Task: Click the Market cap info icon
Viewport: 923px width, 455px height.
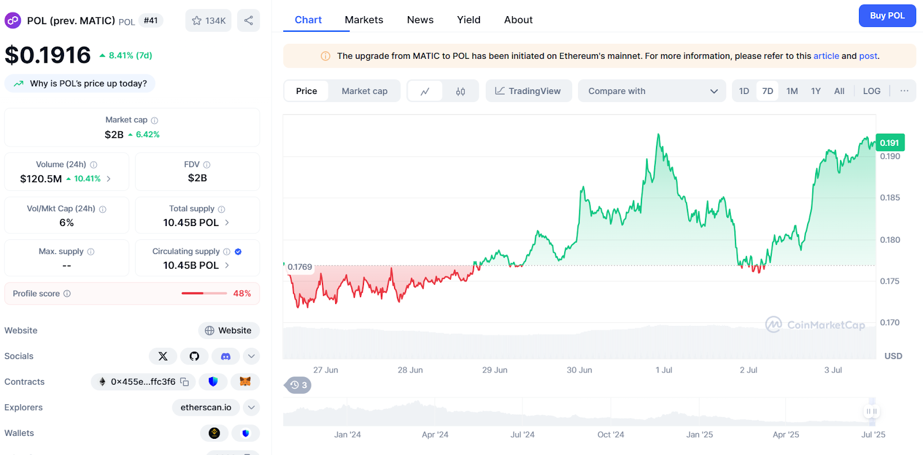Action: click(x=155, y=121)
